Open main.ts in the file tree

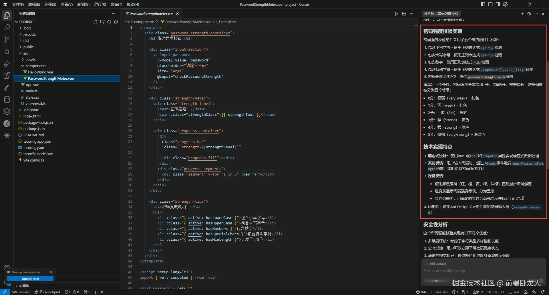pos(67,91)
